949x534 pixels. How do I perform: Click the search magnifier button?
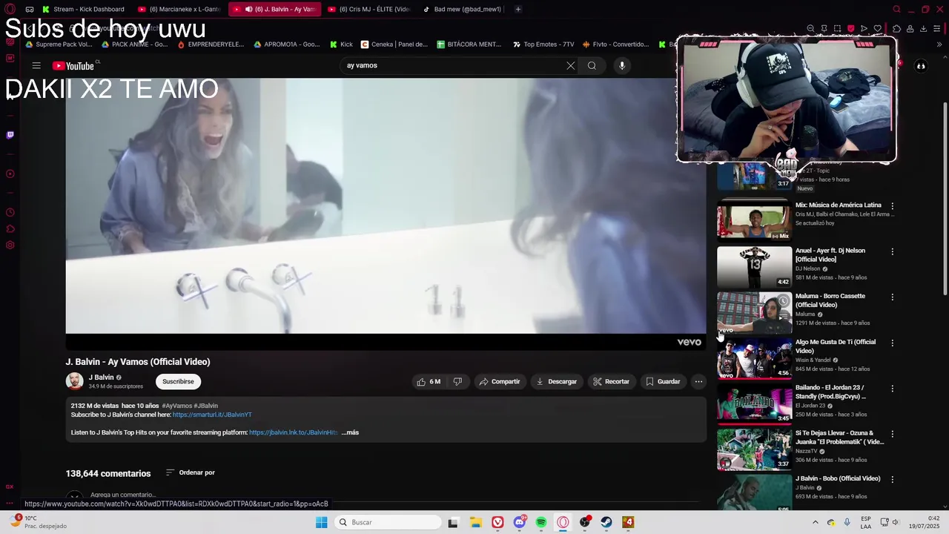point(592,65)
